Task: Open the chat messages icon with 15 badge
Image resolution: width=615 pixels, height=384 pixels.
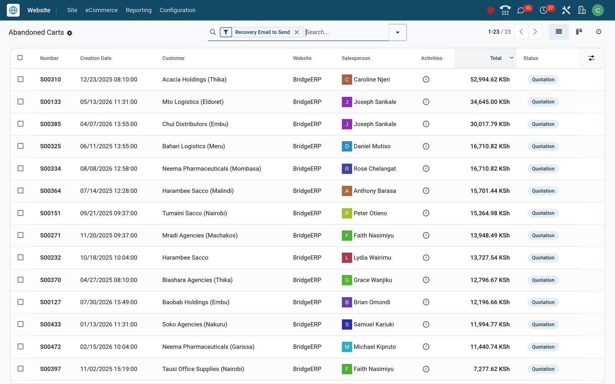Action: pos(521,10)
